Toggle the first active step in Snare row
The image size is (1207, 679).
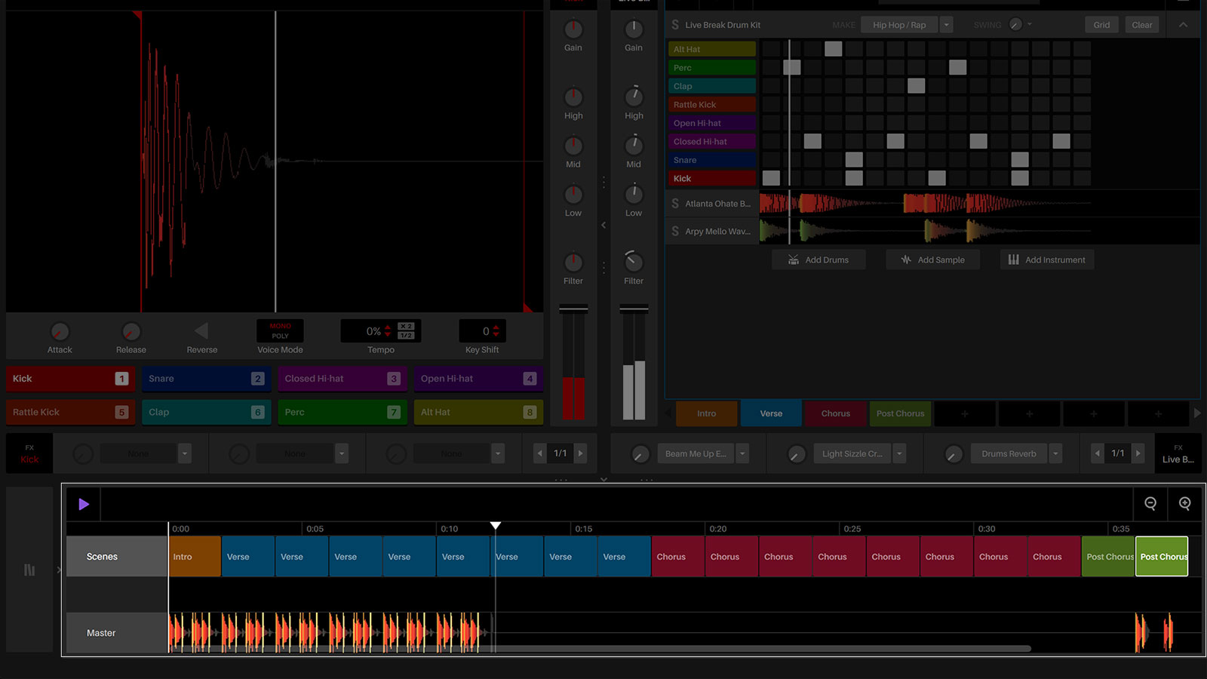coord(854,160)
